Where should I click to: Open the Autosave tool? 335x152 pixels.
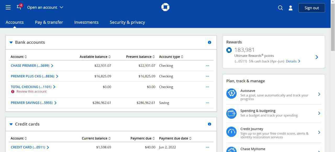(273, 94)
